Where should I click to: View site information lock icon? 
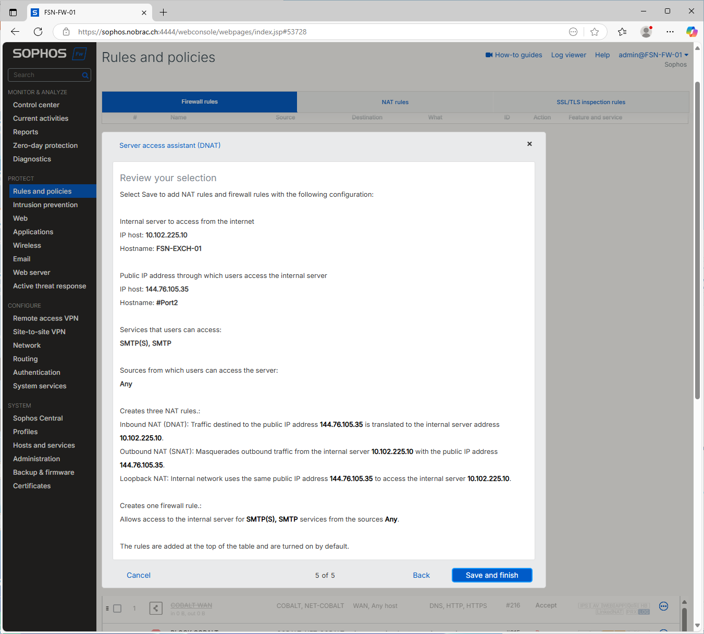point(66,32)
